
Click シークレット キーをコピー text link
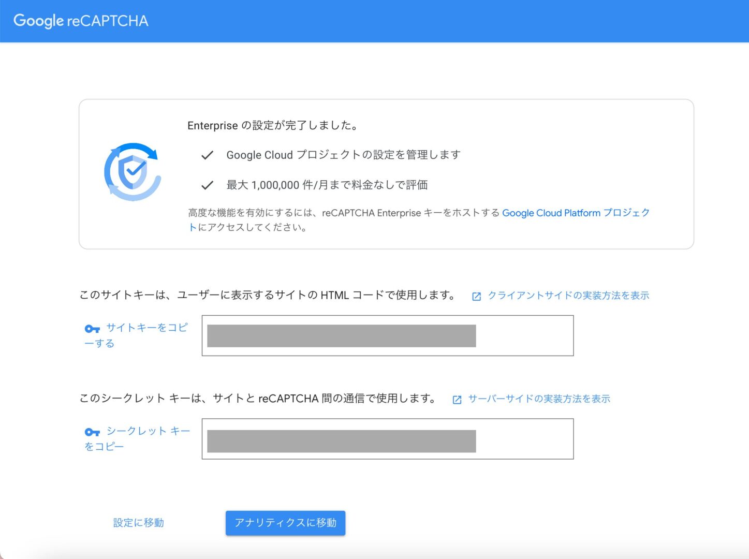137,438
